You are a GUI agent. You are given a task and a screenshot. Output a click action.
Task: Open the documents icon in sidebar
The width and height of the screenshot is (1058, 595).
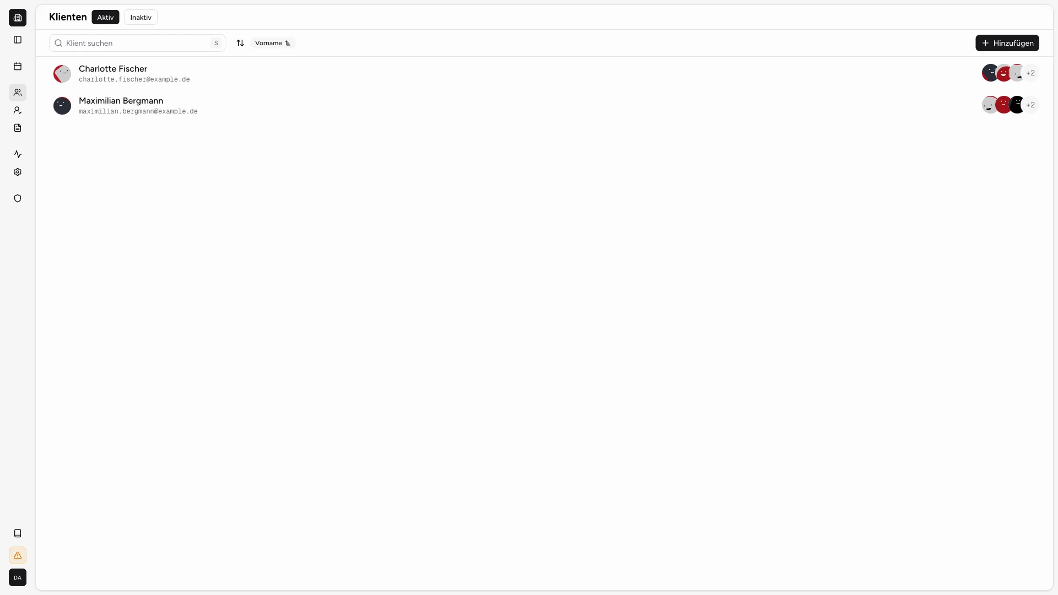[x=18, y=128]
